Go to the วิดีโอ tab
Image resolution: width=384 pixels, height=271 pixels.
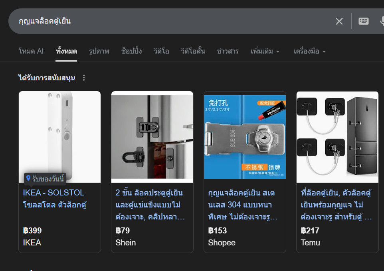pos(161,51)
